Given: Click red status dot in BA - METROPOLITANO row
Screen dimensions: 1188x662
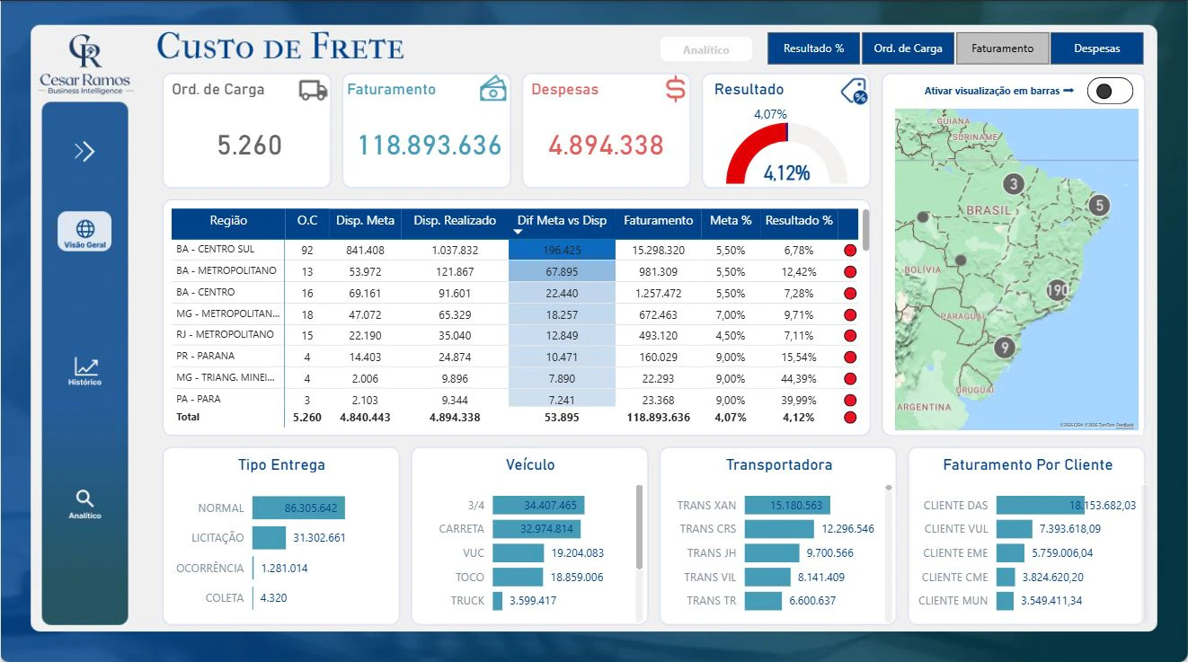Looking at the screenshot, I should (x=850, y=272).
